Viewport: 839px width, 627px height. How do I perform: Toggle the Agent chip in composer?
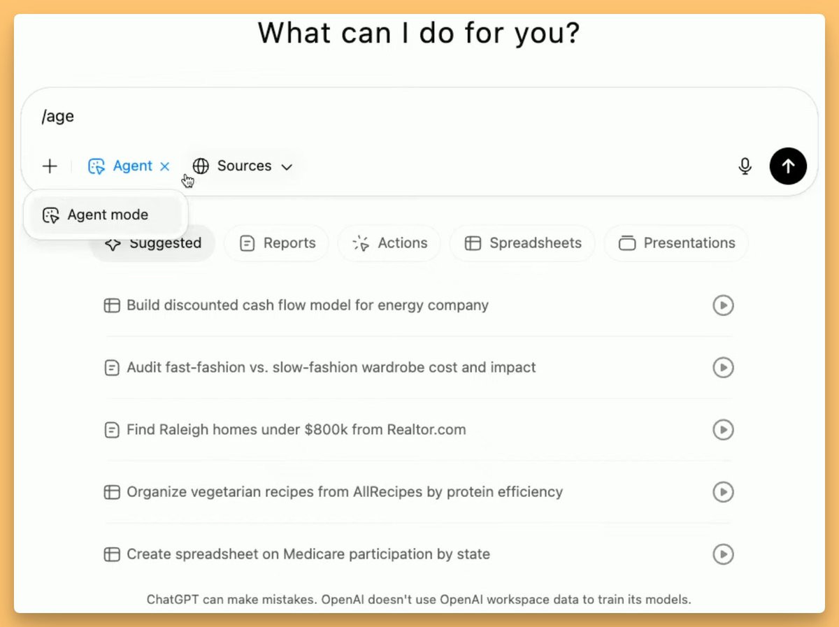(x=120, y=166)
